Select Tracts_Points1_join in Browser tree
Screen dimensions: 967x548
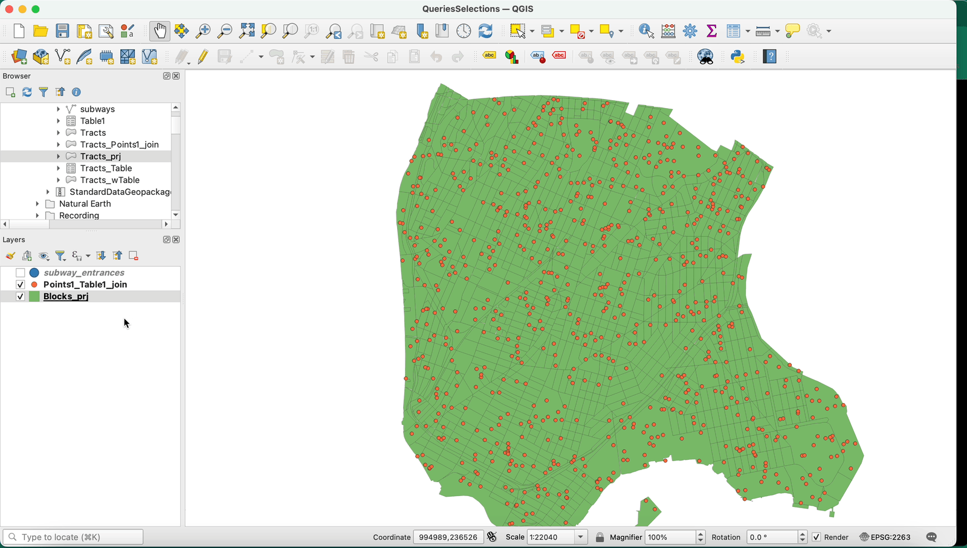click(119, 145)
